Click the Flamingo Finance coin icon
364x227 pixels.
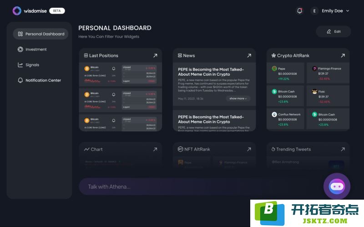[314, 68]
